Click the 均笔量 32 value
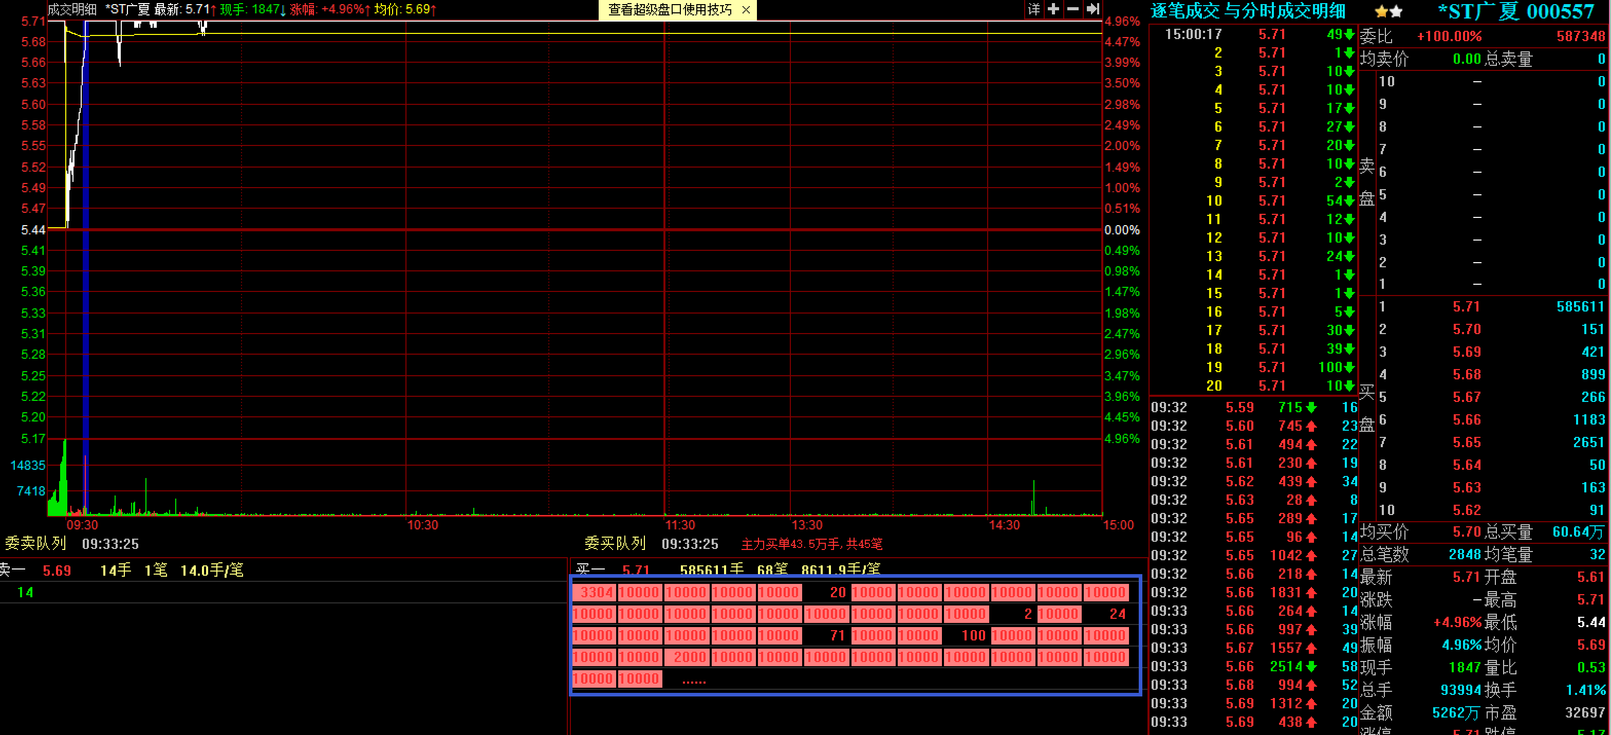 click(1597, 555)
